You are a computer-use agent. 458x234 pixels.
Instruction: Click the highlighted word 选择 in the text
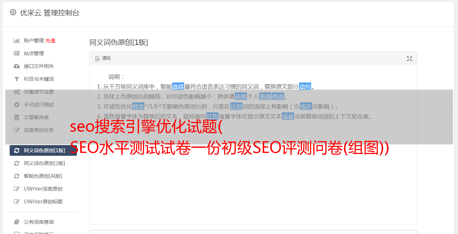[x=178, y=86]
